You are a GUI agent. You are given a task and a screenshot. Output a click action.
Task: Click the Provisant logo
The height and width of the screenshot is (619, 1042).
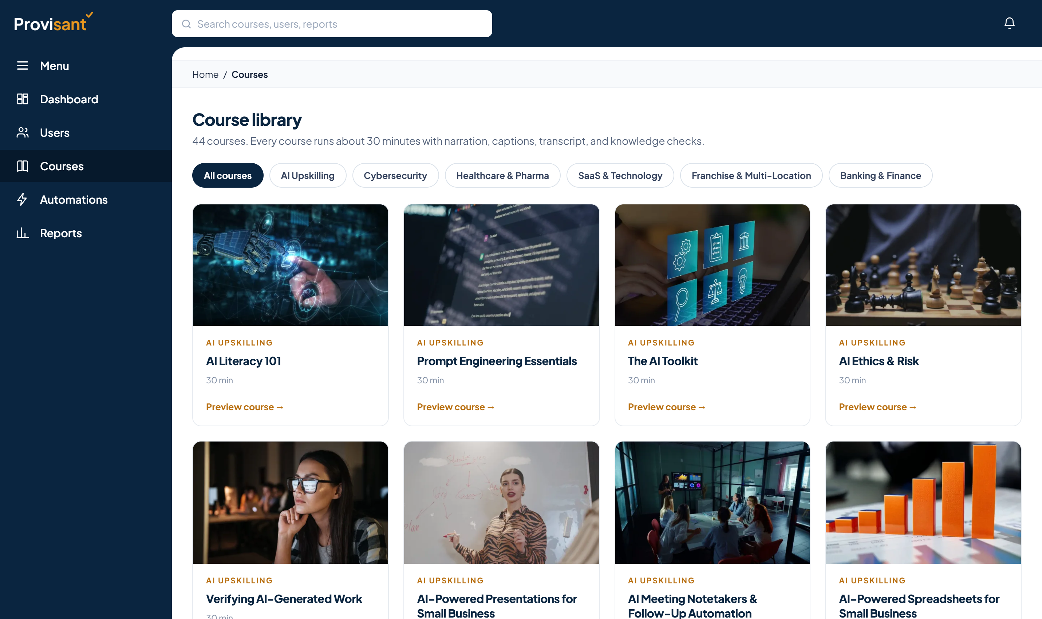tap(53, 22)
